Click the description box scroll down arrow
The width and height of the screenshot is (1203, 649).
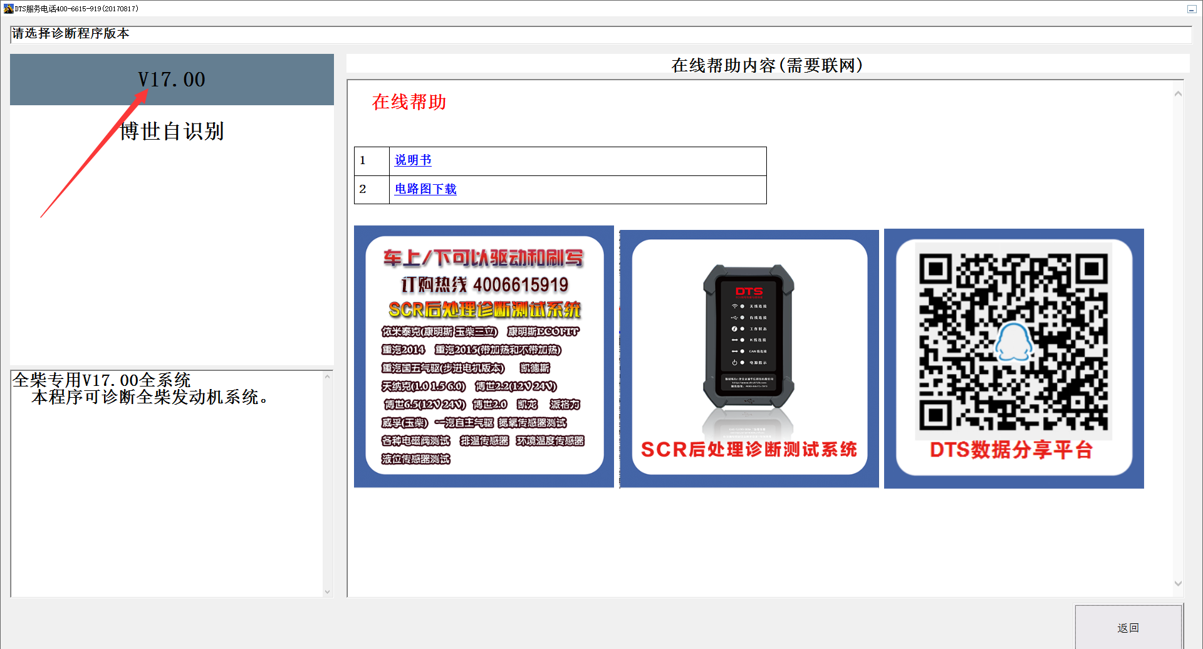coord(327,591)
